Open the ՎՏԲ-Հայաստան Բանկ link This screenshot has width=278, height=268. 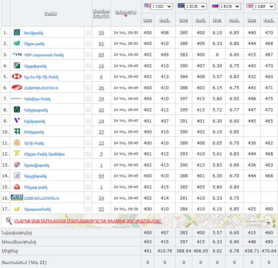44,55
